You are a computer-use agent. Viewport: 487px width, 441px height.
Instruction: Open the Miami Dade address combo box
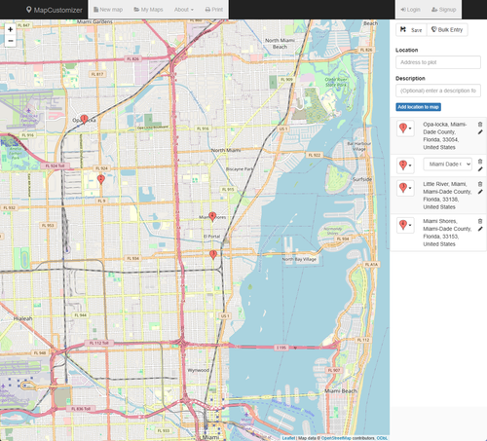pos(448,165)
